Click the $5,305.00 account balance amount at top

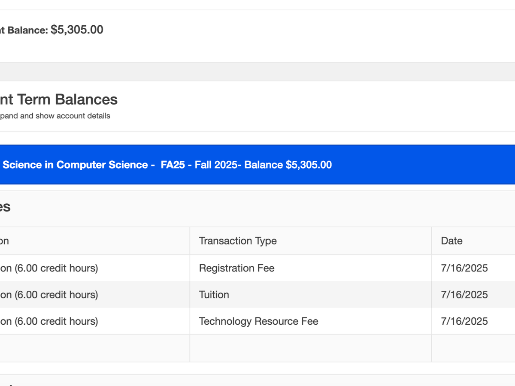tap(77, 30)
